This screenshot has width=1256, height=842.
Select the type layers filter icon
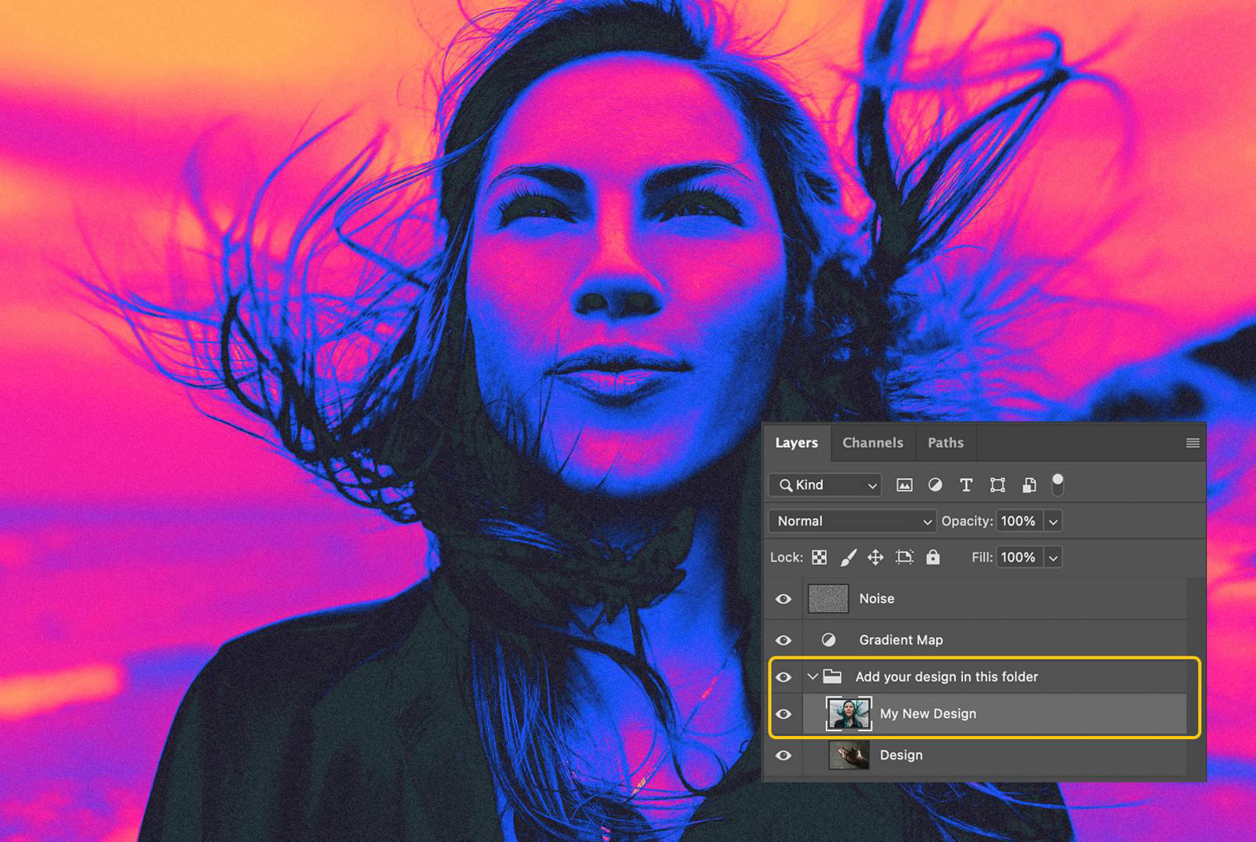(966, 485)
